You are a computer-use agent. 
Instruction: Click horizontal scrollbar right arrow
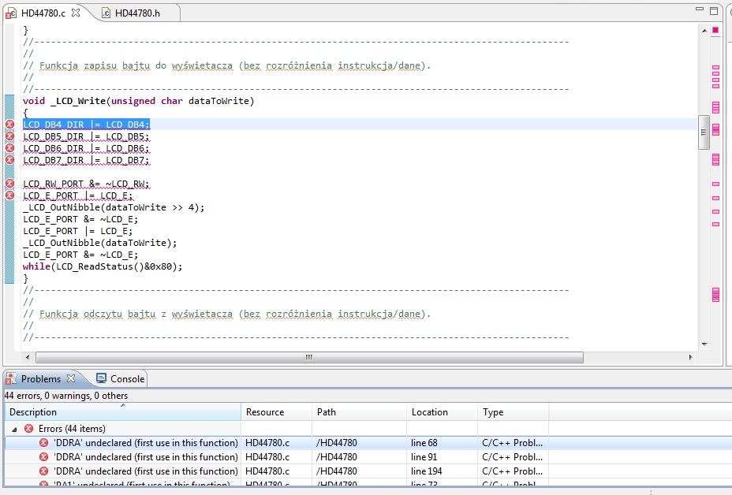(x=690, y=357)
